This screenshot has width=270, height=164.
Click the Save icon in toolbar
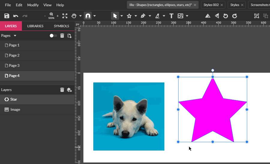[x=7, y=16]
